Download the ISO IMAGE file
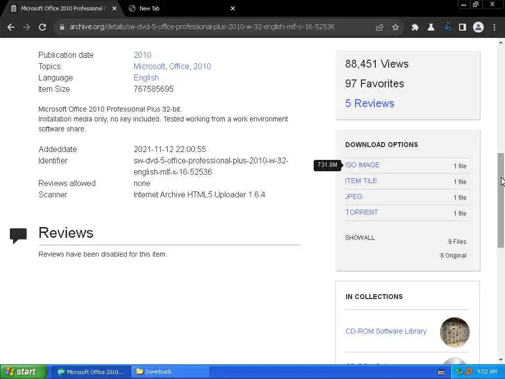Image resolution: width=505 pixels, height=379 pixels. (362, 165)
